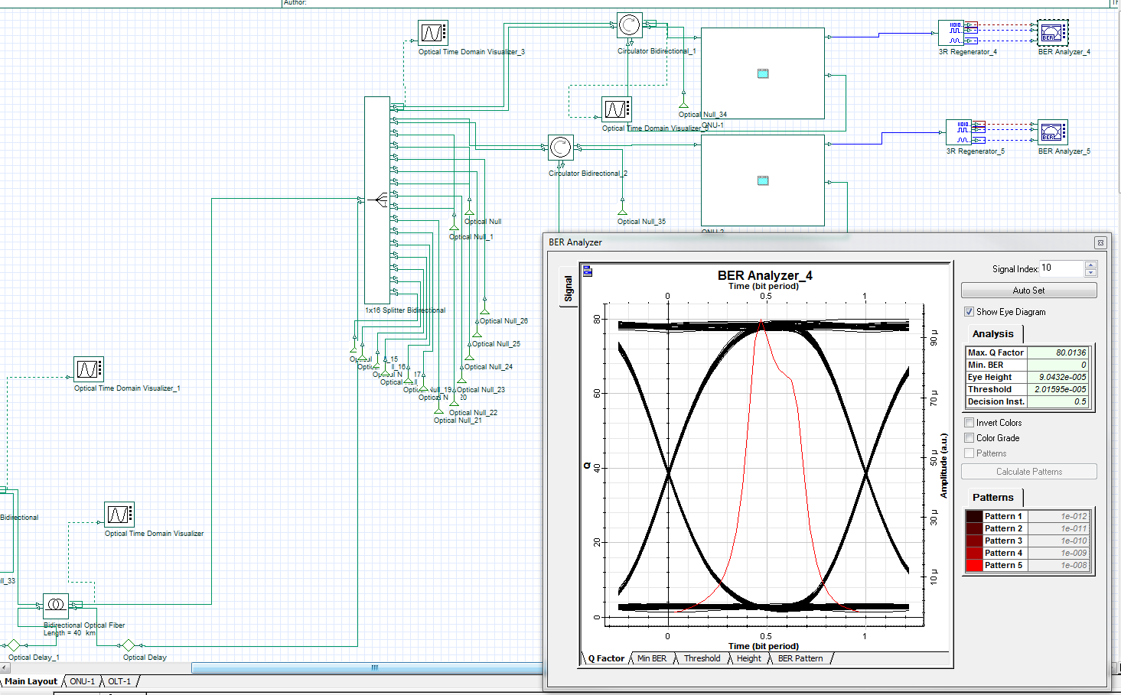Click the Calculate Patterns button
The width and height of the screenshot is (1121, 695).
click(1028, 472)
